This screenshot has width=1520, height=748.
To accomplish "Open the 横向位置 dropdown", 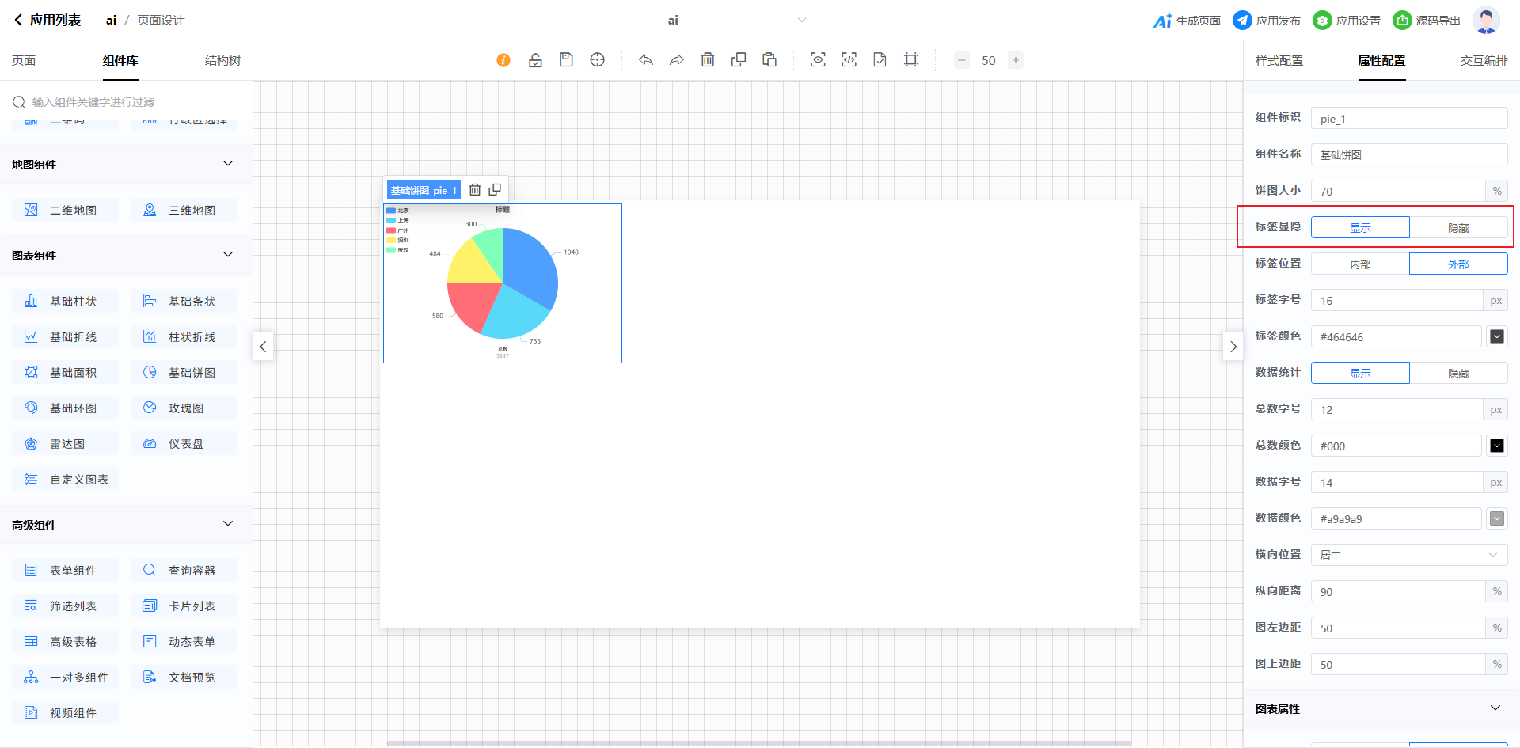I will click(x=1409, y=555).
